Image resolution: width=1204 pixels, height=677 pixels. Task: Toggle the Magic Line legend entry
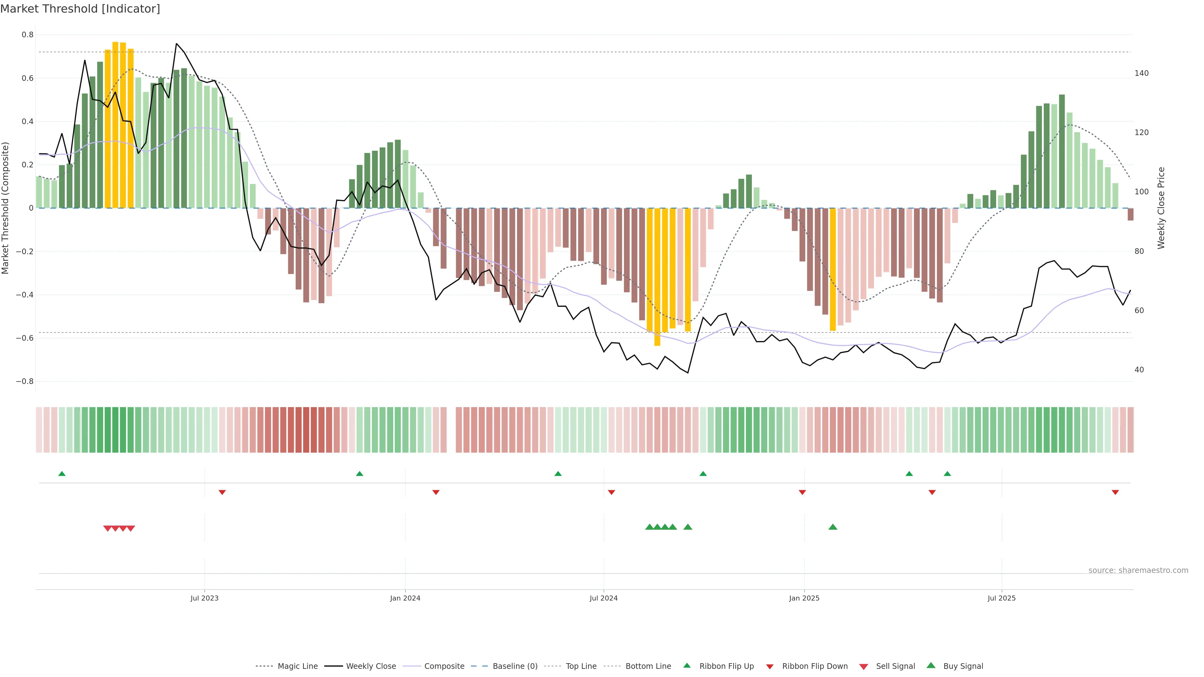pyautogui.click(x=297, y=666)
